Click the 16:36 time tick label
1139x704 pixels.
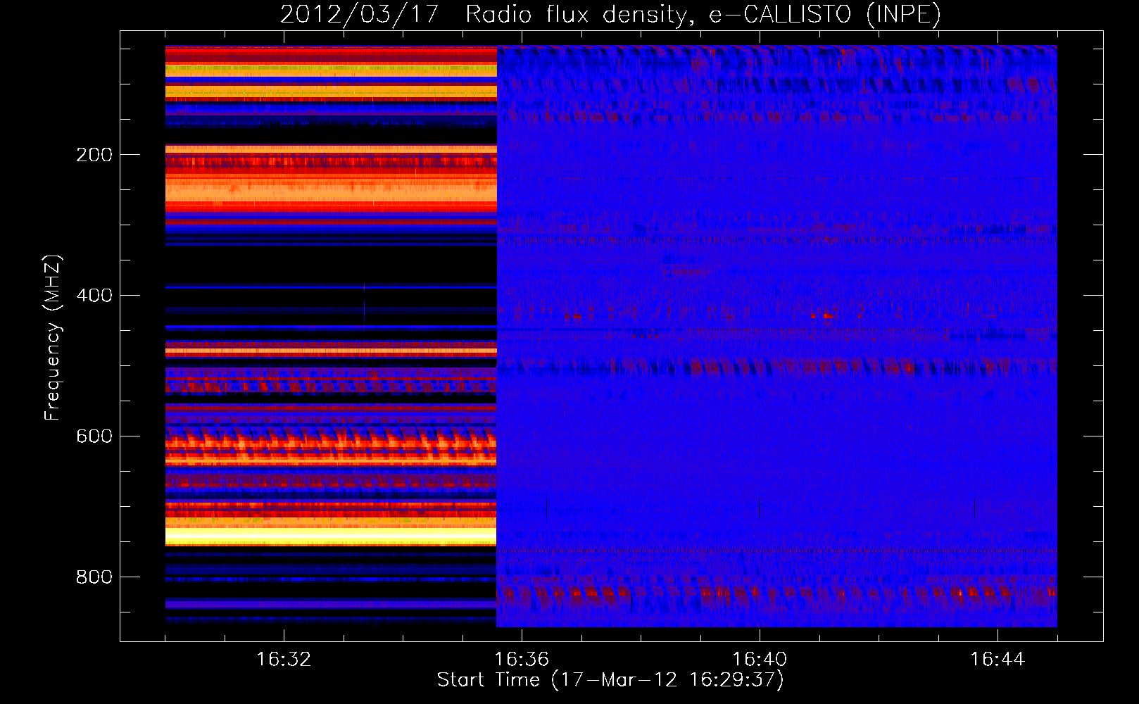[522, 659]
